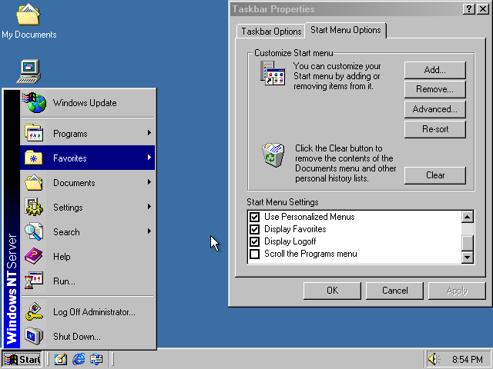Viewport: 493px width, 369px height.
Task: Click the Clear button
Action: pyautogui.click(x=434, y=175)
